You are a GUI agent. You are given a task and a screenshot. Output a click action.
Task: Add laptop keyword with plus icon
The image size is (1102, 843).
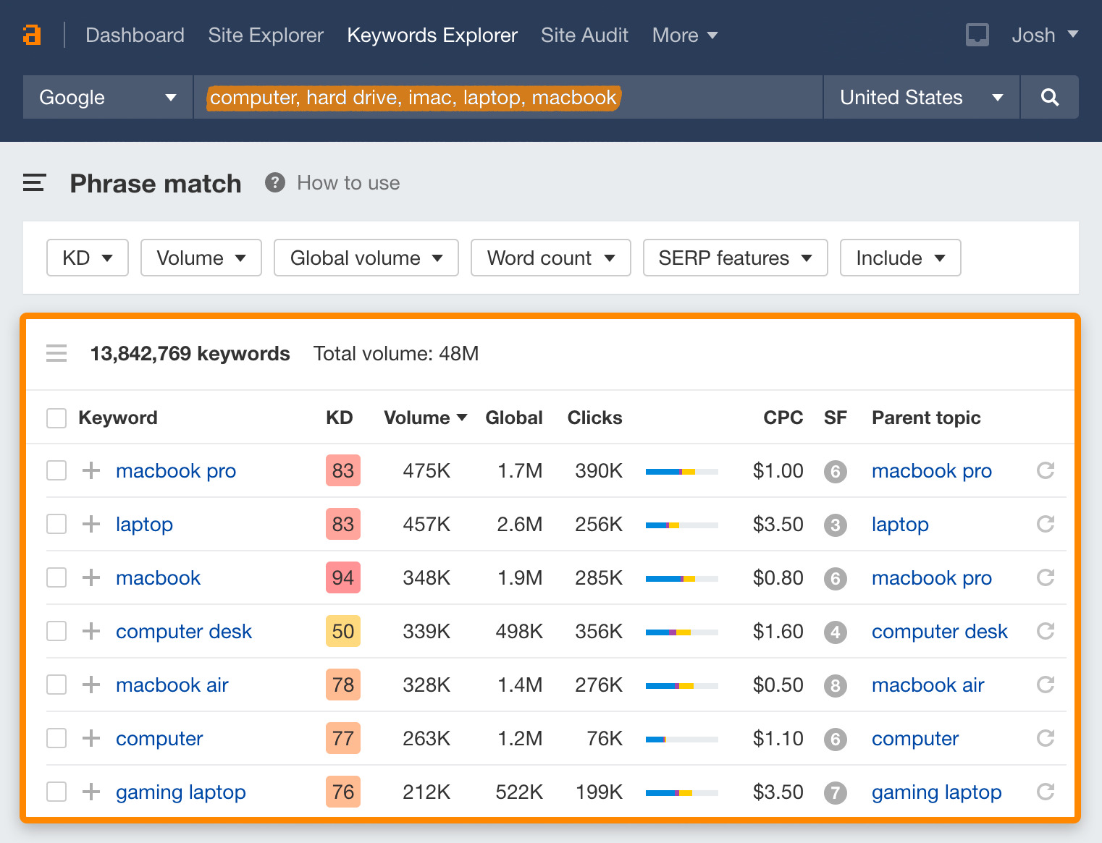pos(91,524)
